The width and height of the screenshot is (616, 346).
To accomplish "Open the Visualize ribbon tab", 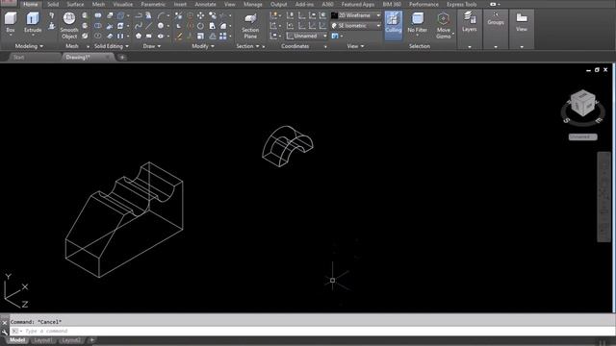I will pyautogui.click(x=122, y=4).
